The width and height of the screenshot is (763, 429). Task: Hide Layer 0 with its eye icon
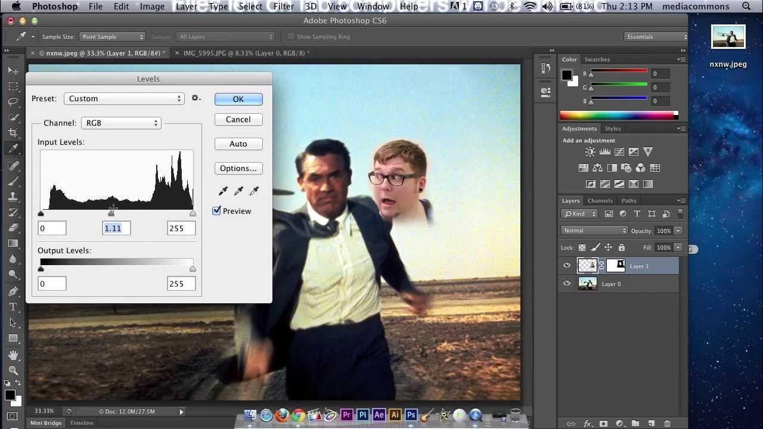[567, 284]
